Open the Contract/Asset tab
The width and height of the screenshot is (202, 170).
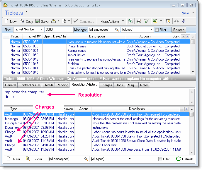pos(30,85)
